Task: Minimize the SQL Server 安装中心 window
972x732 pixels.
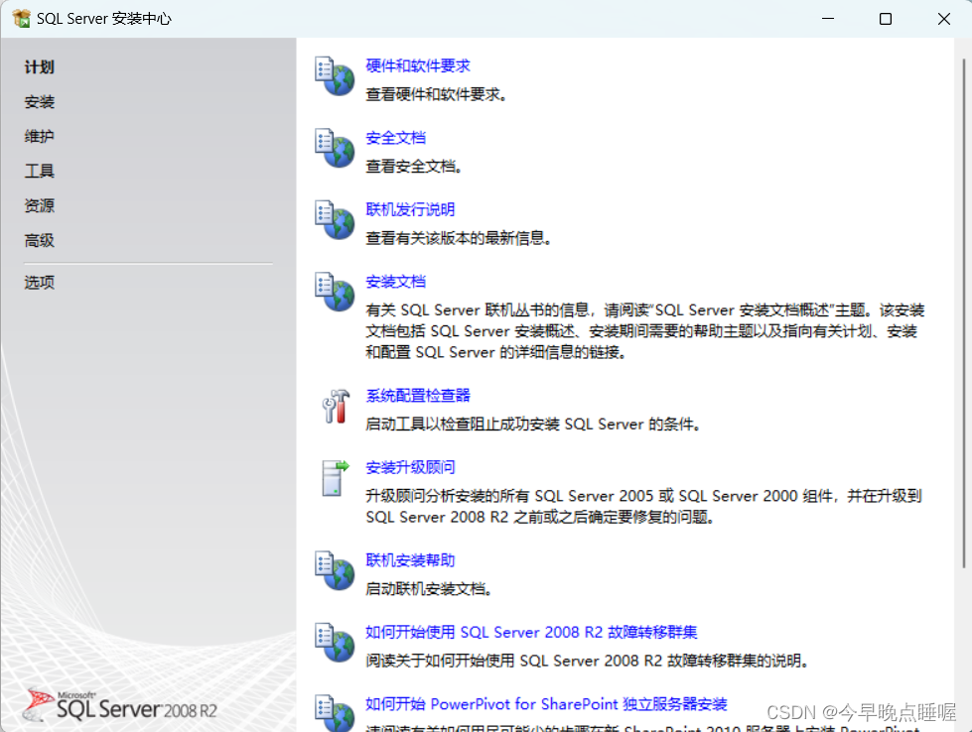Action: [x=828, y=19]
